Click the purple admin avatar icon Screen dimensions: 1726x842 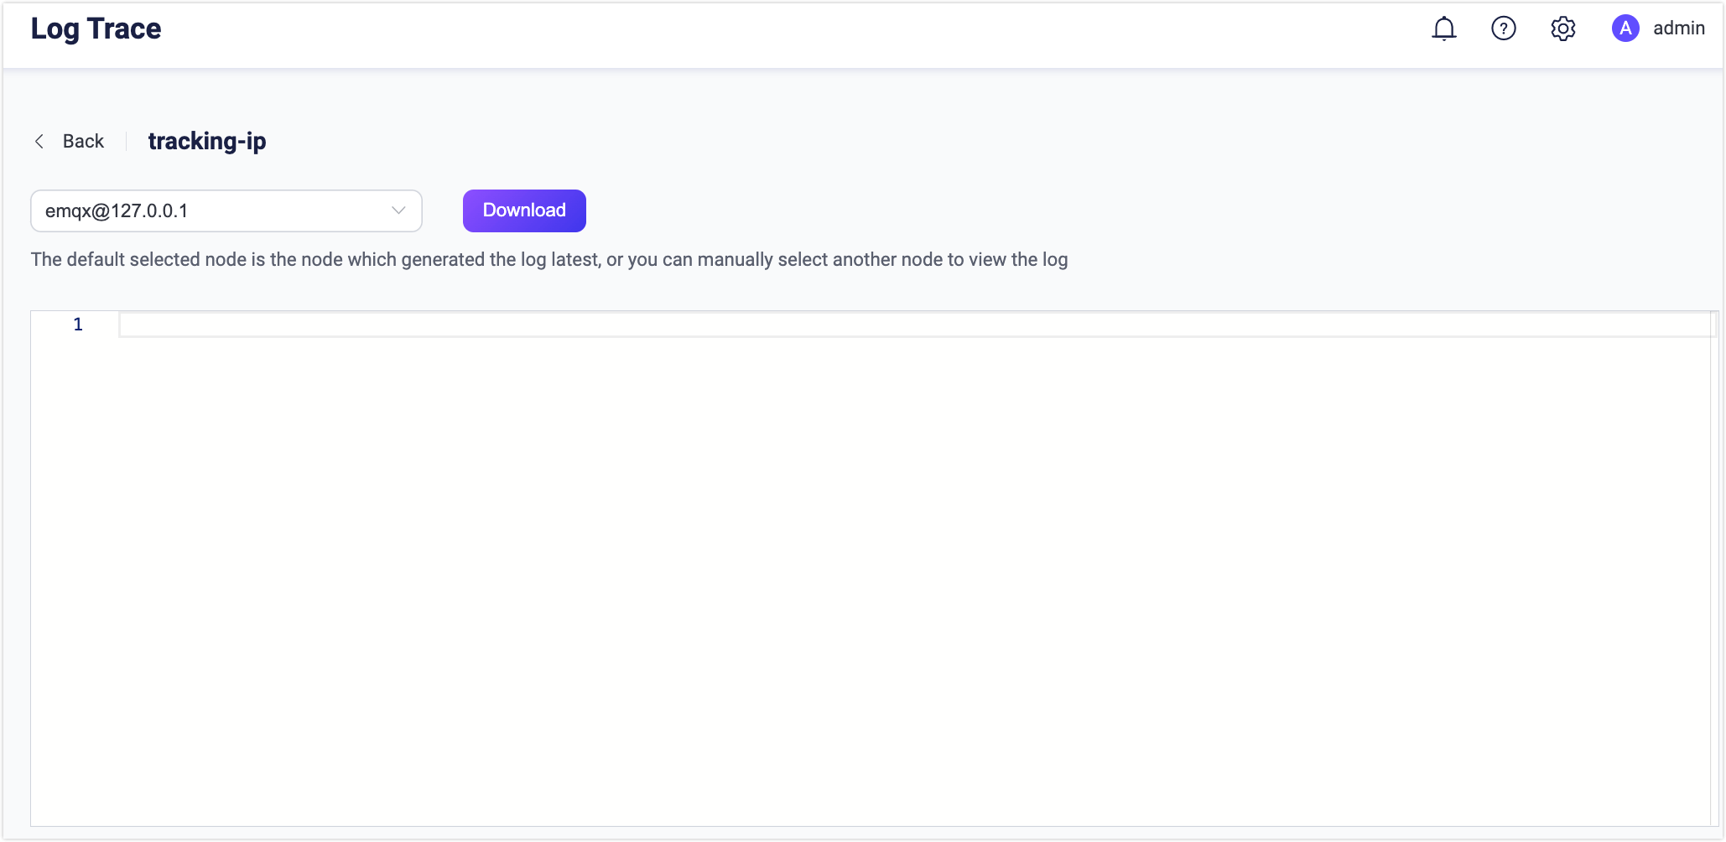pyautogui.click(x=1625, y=29)
